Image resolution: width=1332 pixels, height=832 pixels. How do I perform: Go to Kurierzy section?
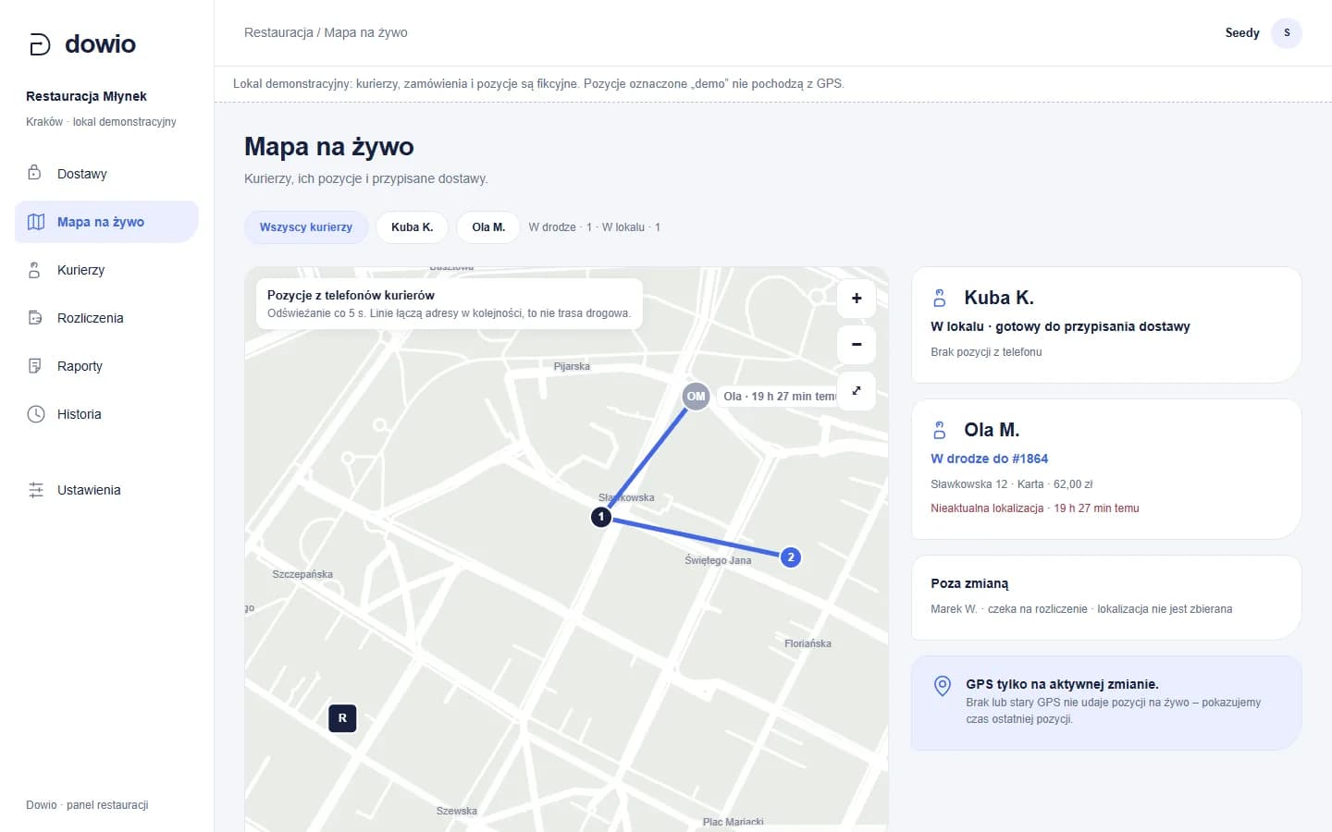pyautogui.click(x=106, y=270)
